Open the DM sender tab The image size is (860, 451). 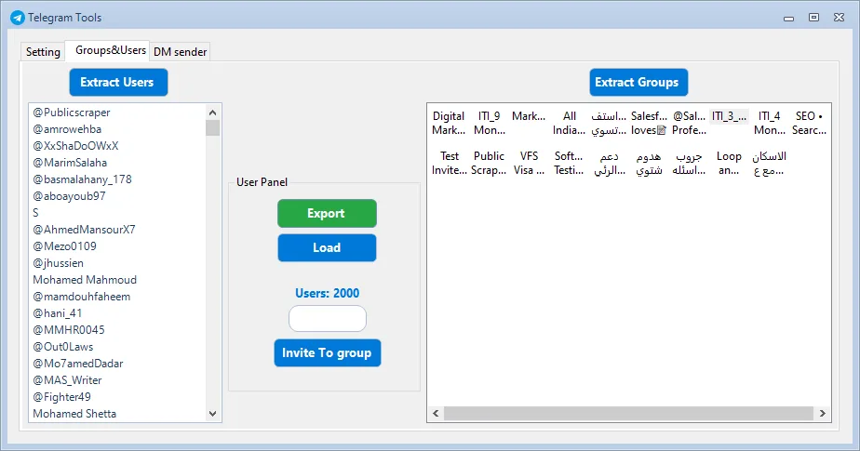point(181,52)
